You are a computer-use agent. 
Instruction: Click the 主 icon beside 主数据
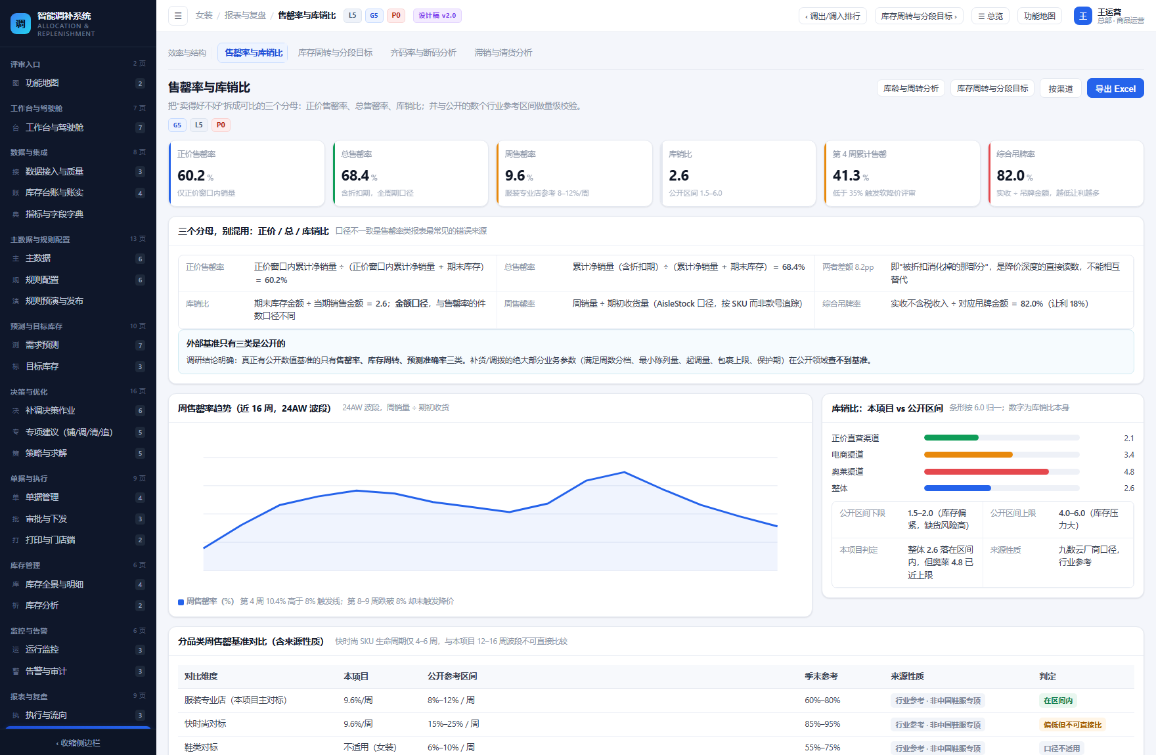coord(16,259)
